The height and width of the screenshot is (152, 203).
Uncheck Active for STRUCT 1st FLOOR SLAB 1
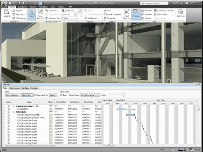9,121
